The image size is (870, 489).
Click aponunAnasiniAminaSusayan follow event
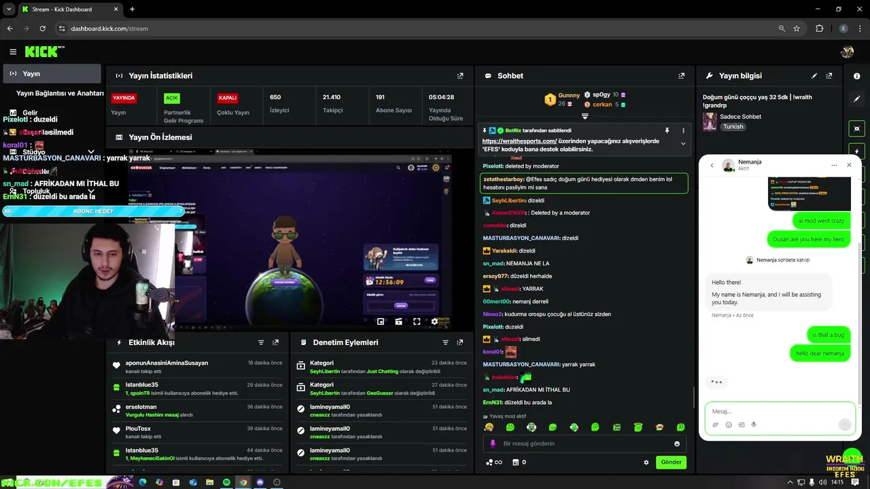click(x=198, y=366)
